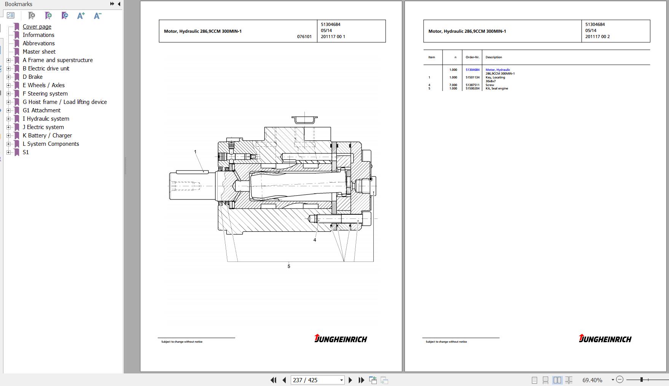
Task: Enable continuous scrolling page layout
Action: pos(545,380)
